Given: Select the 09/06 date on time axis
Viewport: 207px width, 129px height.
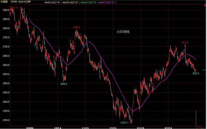Looking at the screenshot, I should pos(30,127).
